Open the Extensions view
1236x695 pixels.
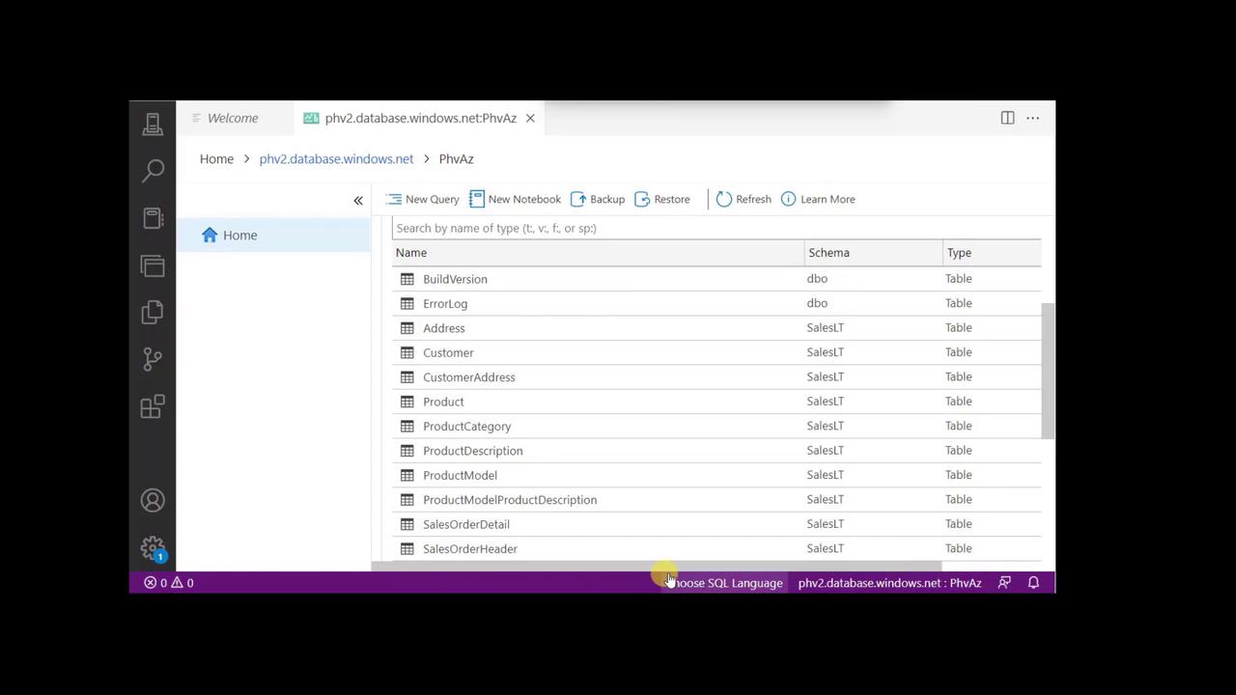coord(153,406)
